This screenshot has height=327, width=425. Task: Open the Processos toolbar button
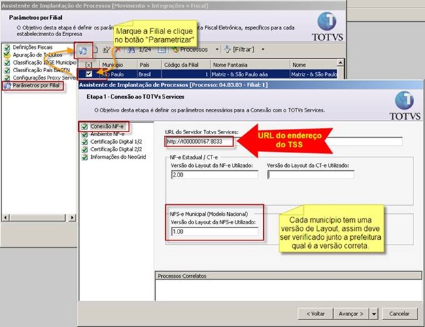click(x=190, y=50)
